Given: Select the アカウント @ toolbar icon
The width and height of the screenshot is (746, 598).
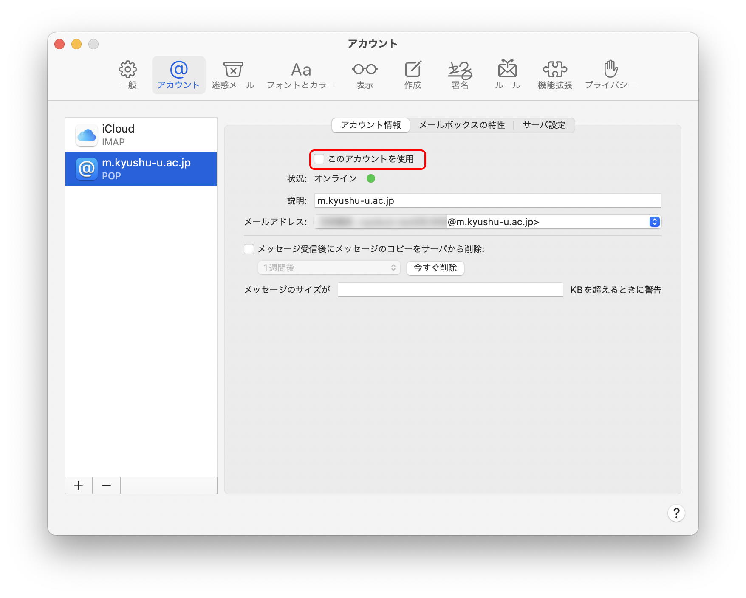Looking at the screenshot, I should point(178,75).
